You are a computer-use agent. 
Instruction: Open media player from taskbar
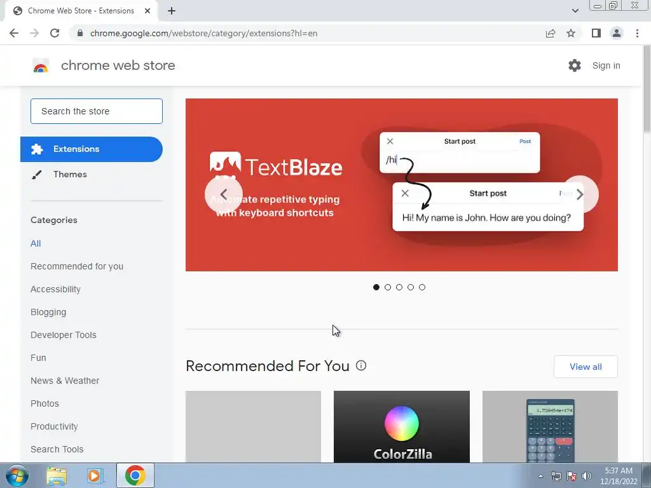tap(95, 475)
